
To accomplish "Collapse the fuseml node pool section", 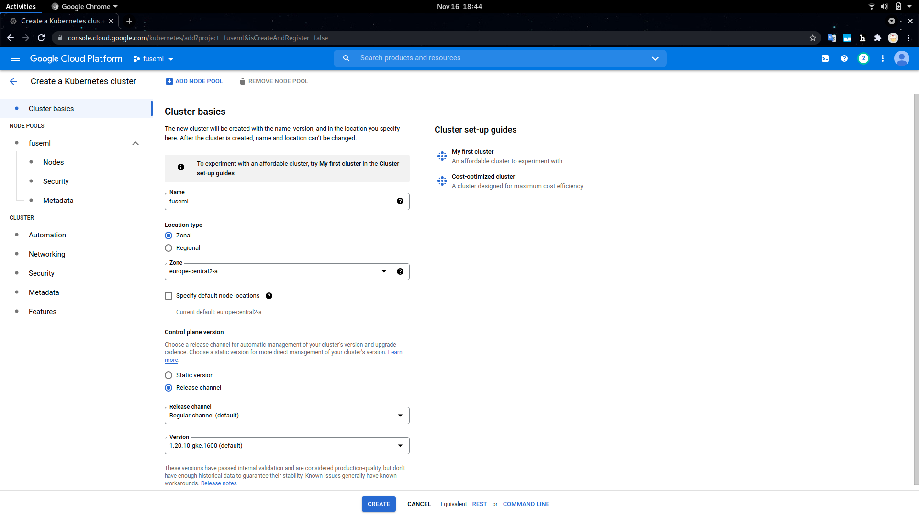I will 135,143.
